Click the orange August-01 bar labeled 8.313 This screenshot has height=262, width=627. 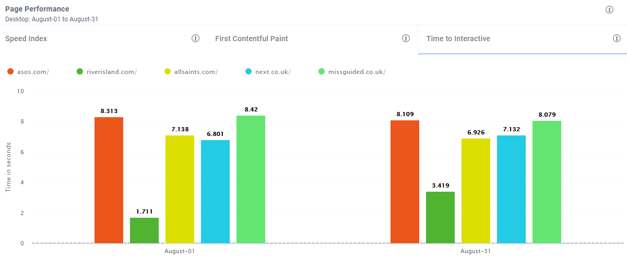(109, 180)
